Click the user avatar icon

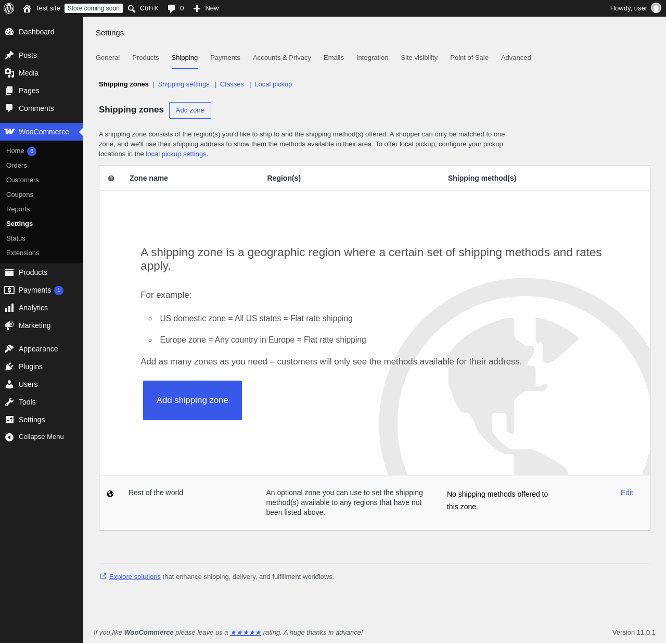[656, 8]
